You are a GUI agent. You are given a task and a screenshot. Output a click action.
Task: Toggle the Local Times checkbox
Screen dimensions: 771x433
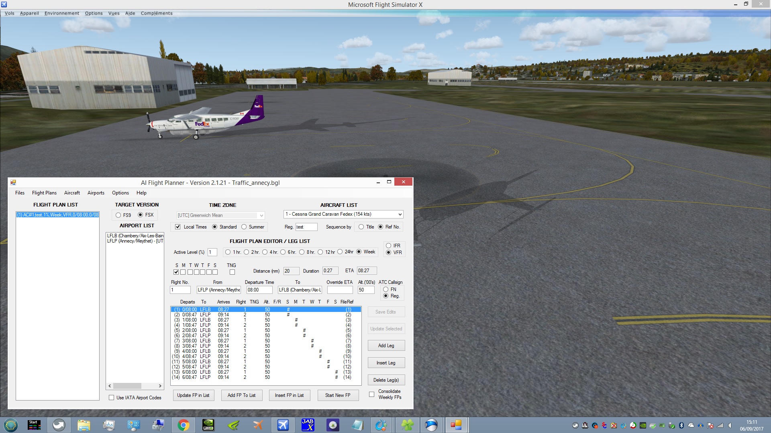(x=177, y=227)
